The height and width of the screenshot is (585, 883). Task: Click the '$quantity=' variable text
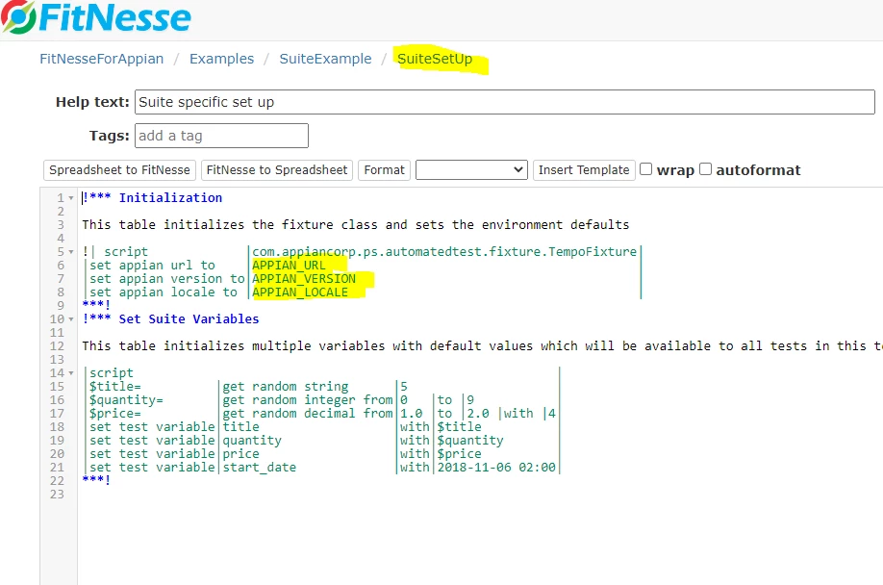[126, 399]
